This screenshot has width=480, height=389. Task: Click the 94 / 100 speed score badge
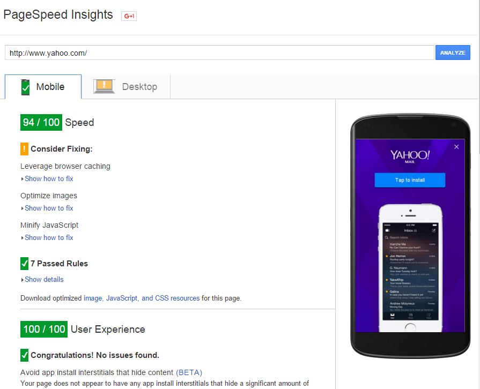point(41,122)
